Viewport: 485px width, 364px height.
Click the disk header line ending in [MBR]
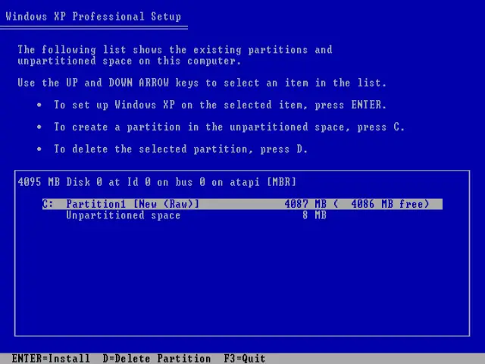click(x=157, y=182)
